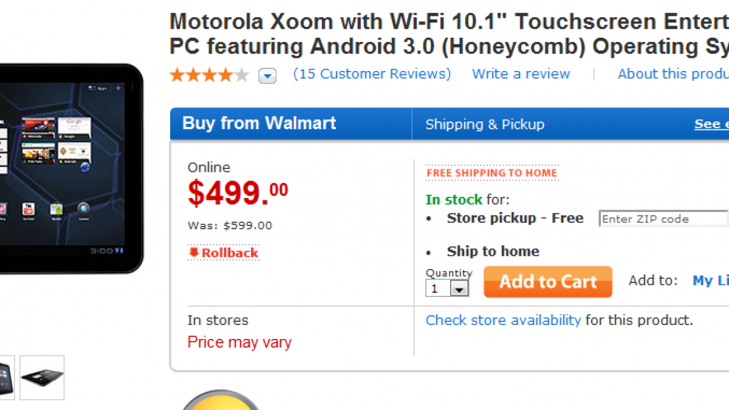Image resolution: width=729 pixels, height=410 pixels.
Task: Click the Free Shipping to Home badge
Action: tap(491, 173)
